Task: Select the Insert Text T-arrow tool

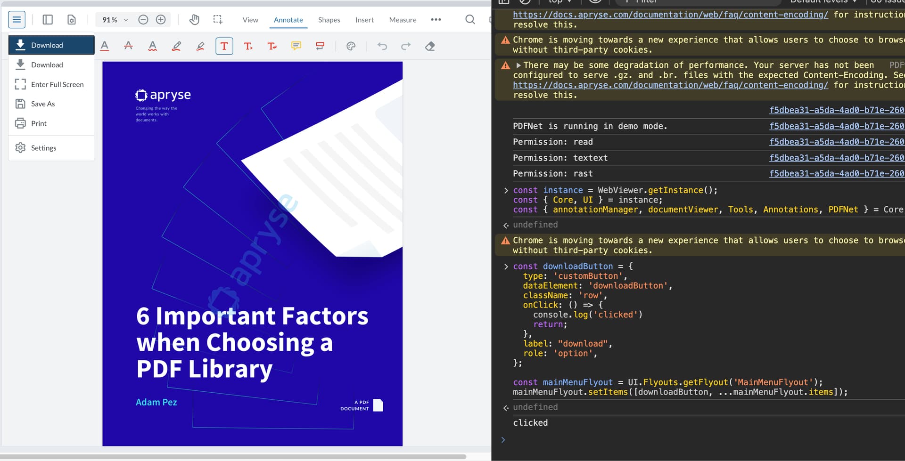Action: 248,46
